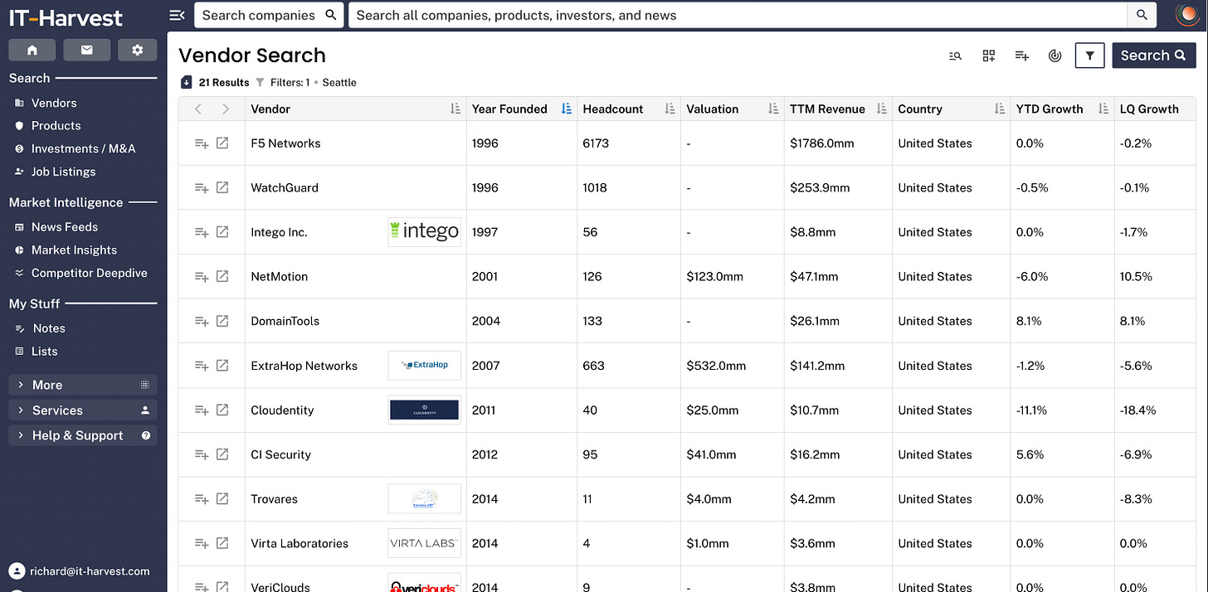Add DomainTools to a list

202,322
